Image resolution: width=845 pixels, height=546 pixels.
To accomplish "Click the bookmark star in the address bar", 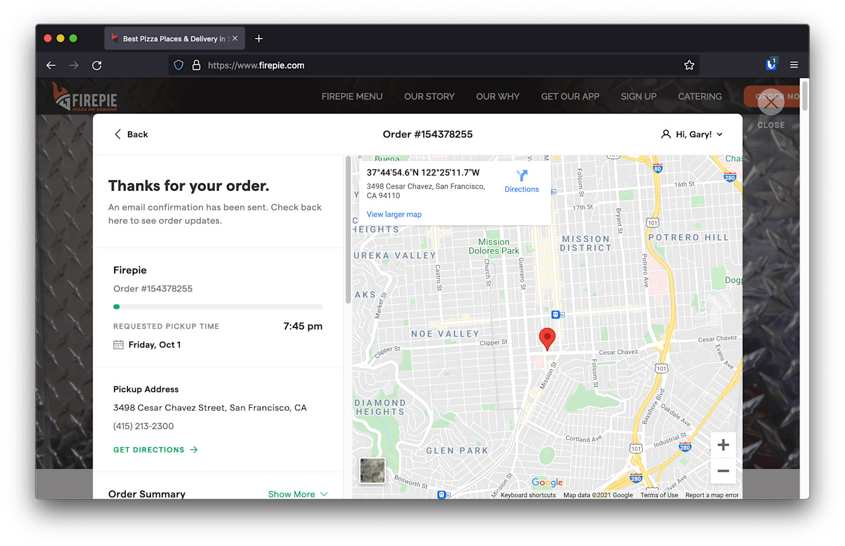I will click(x=689, y=65).
